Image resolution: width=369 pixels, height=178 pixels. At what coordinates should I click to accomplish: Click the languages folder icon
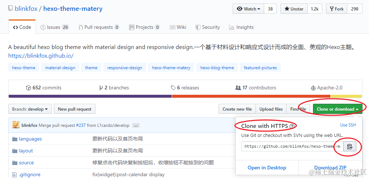coord(15,139)
